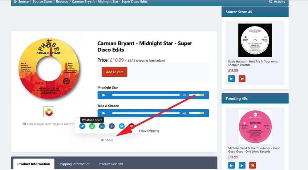This screenshot has height=170, width=308.
Task: Adjust Midnight Star volume slider
Action: point(197,95)
